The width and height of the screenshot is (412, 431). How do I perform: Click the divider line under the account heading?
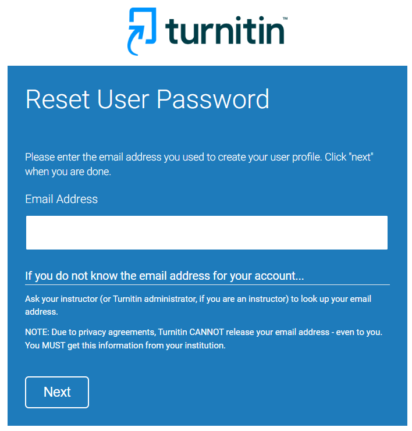pyautogui.click(x=207, y=284)
